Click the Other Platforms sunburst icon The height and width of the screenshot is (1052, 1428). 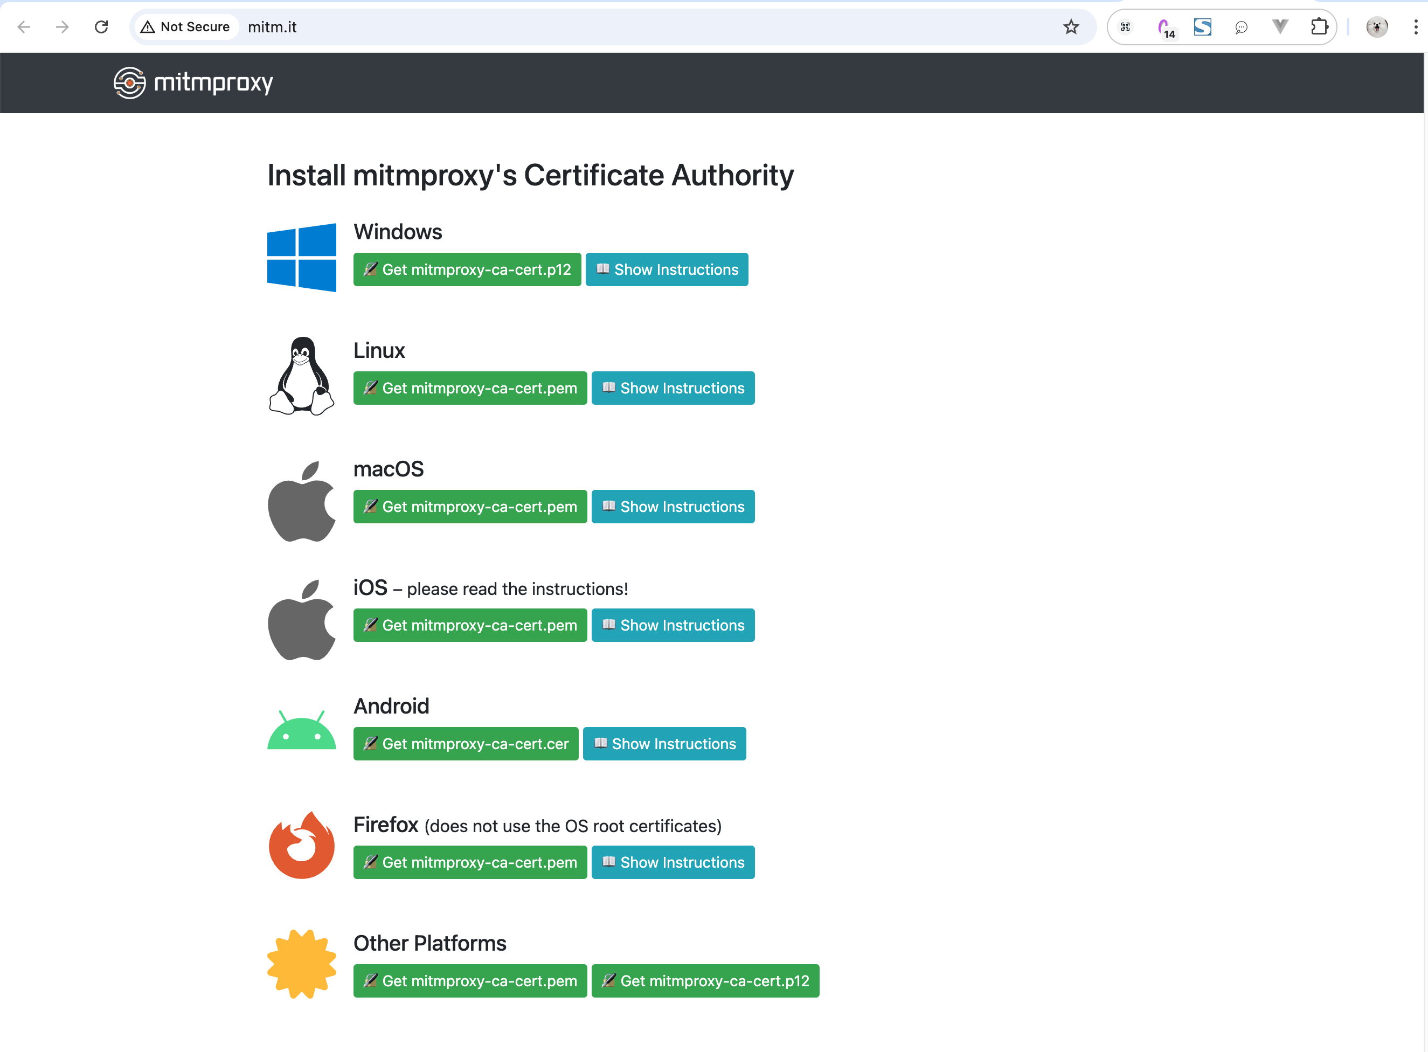(x=302, y=962)
